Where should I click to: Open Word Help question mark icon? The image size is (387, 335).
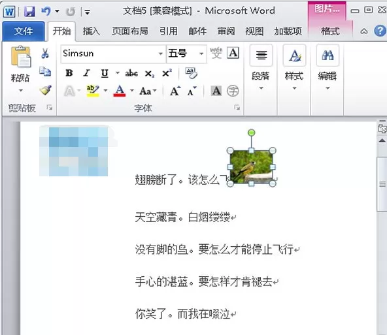(380, 31)
